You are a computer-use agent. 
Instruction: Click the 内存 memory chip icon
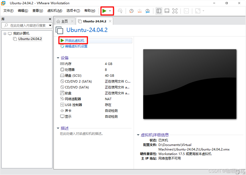pyautogui.click(x=62, y=64)
